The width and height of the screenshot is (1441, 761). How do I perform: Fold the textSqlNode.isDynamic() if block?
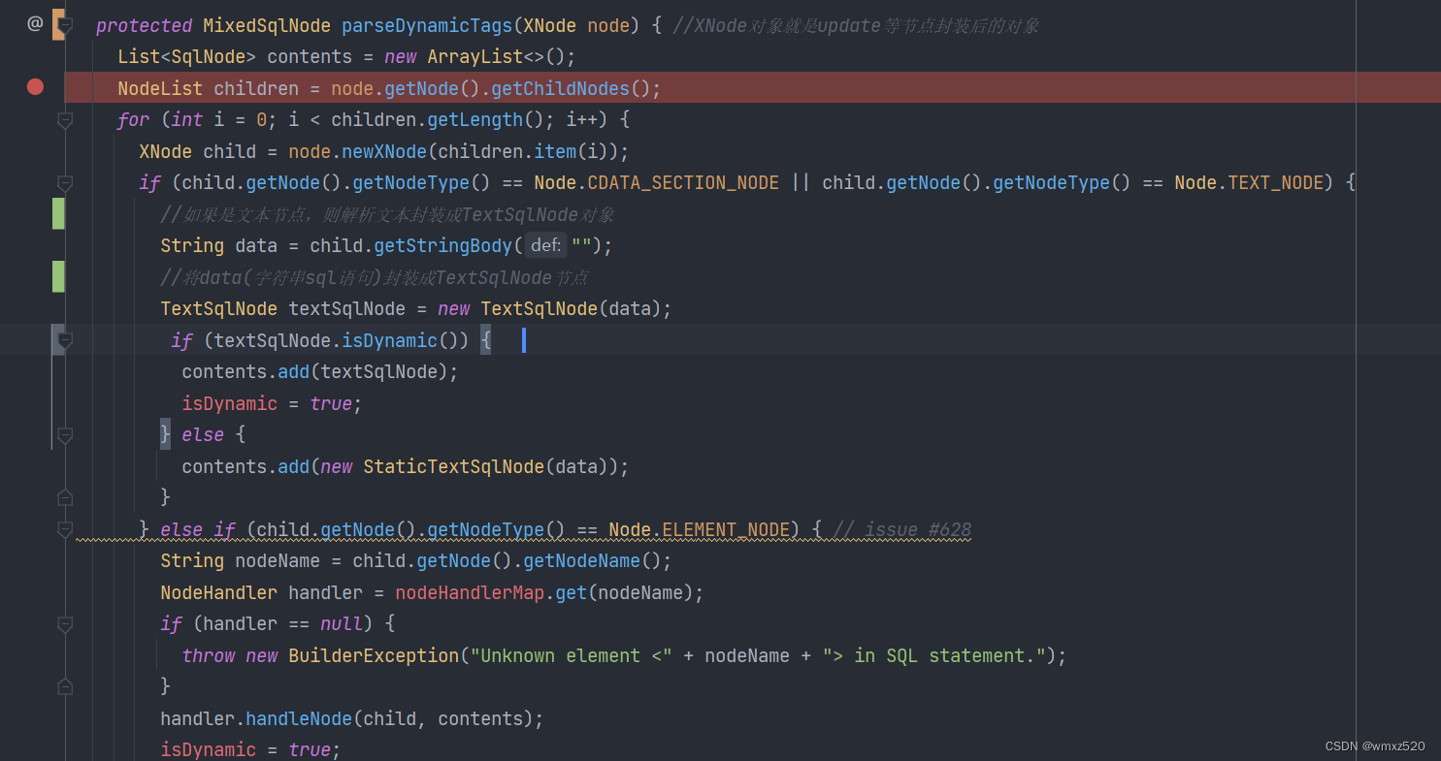click(65, 340)
